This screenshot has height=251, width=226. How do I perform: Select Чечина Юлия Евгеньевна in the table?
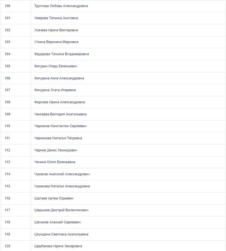(55, 162)
